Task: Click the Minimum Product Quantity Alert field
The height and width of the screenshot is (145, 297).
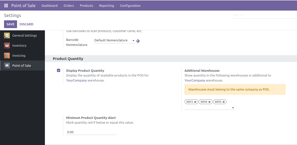Action: (91, 132)
